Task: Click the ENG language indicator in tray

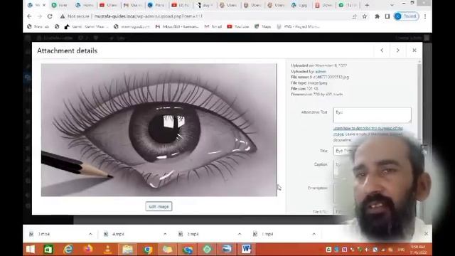Action: (401, 250)
